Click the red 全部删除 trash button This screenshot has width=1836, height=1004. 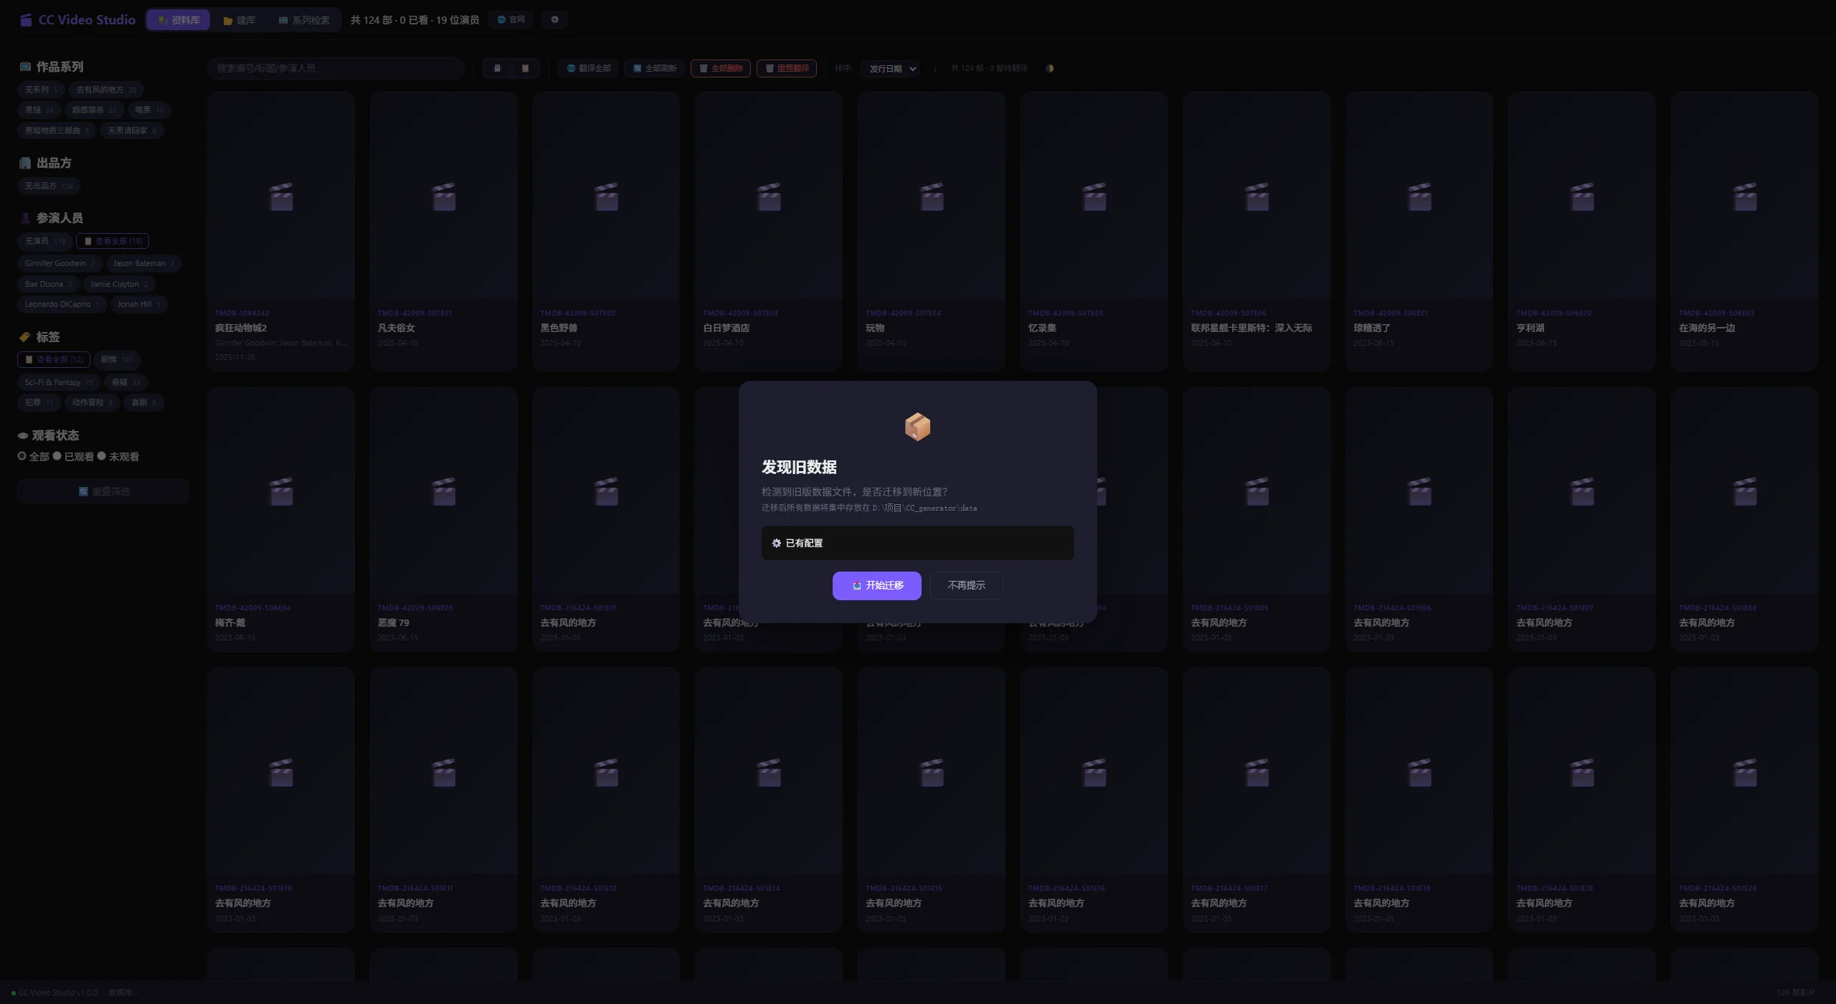pos(721,68)
